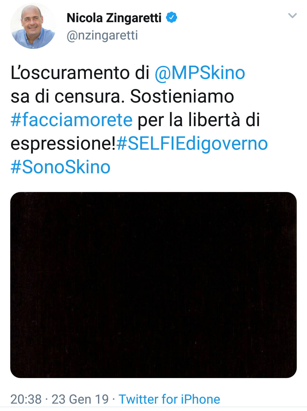View the black attached image
Image resolution: width=307 pixels, height=411 pixels.
click(153, 285)
